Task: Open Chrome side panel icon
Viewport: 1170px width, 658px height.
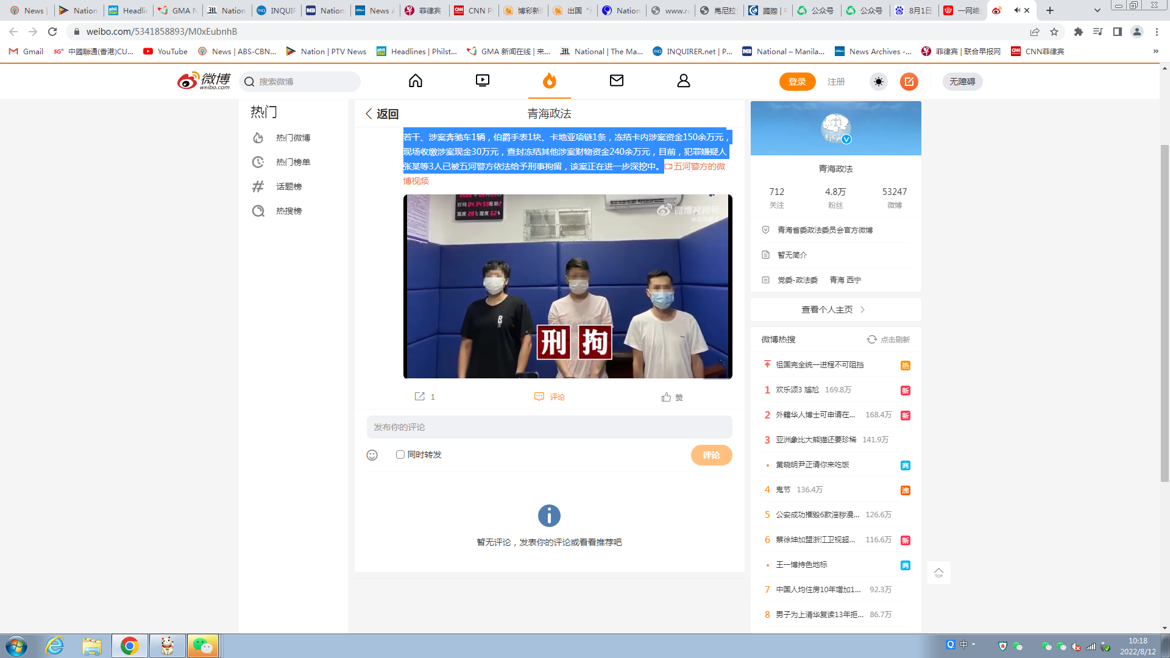Action: coord(1118,32)
